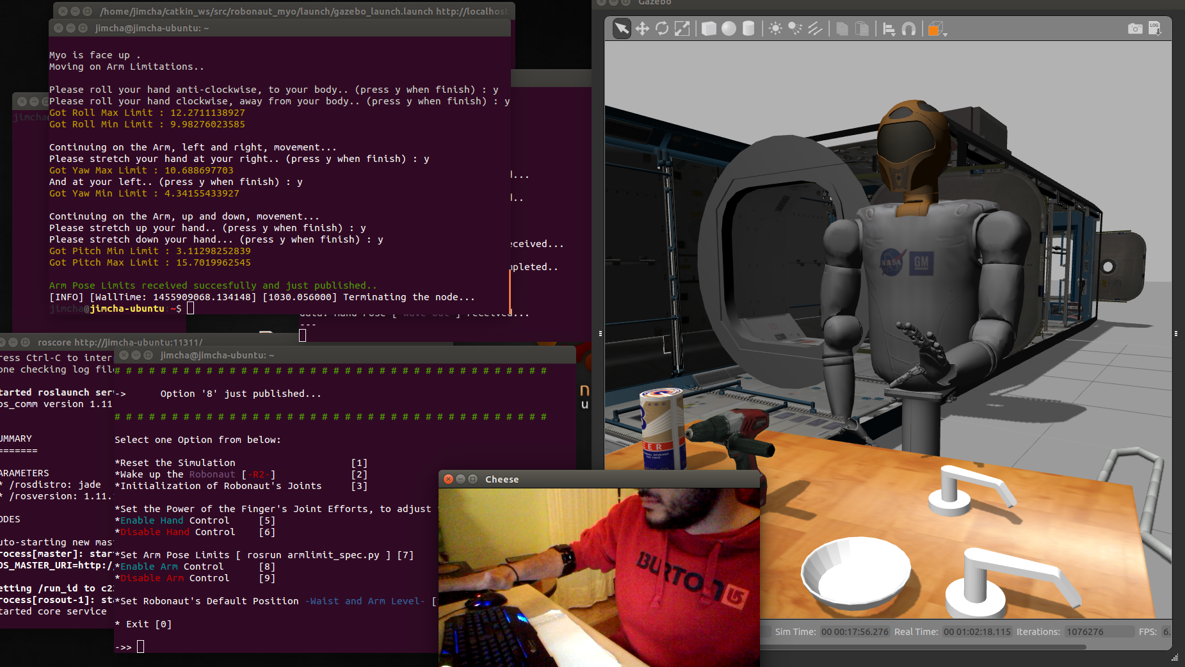Click the Copy icon in Gazebo toolbar
This screenshot has width=1185, height=667.
click(x=842, y=29)
